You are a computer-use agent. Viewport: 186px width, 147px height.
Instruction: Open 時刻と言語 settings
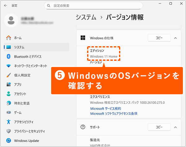coord(22,103)
